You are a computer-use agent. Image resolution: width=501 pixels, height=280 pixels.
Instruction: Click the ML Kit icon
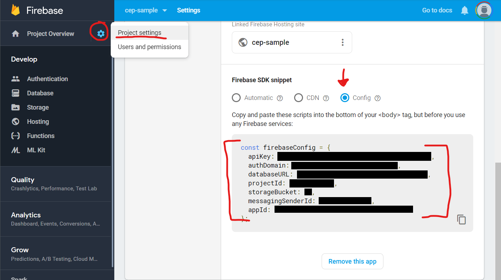coord(15,150)
